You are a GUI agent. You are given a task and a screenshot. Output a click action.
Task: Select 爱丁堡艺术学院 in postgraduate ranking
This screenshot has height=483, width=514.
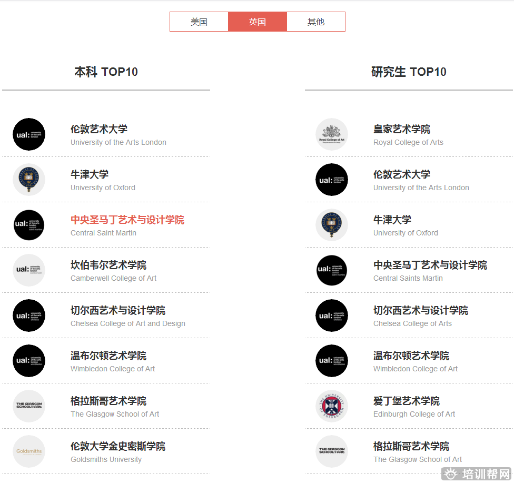pos(407,401)
